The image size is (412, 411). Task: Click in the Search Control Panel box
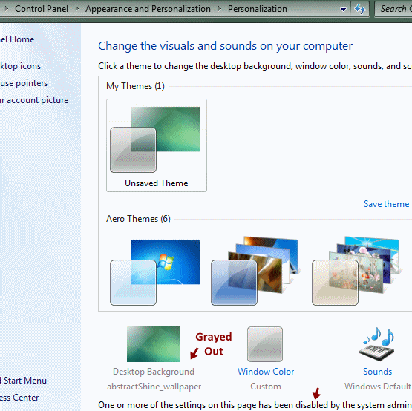(393, 9)
